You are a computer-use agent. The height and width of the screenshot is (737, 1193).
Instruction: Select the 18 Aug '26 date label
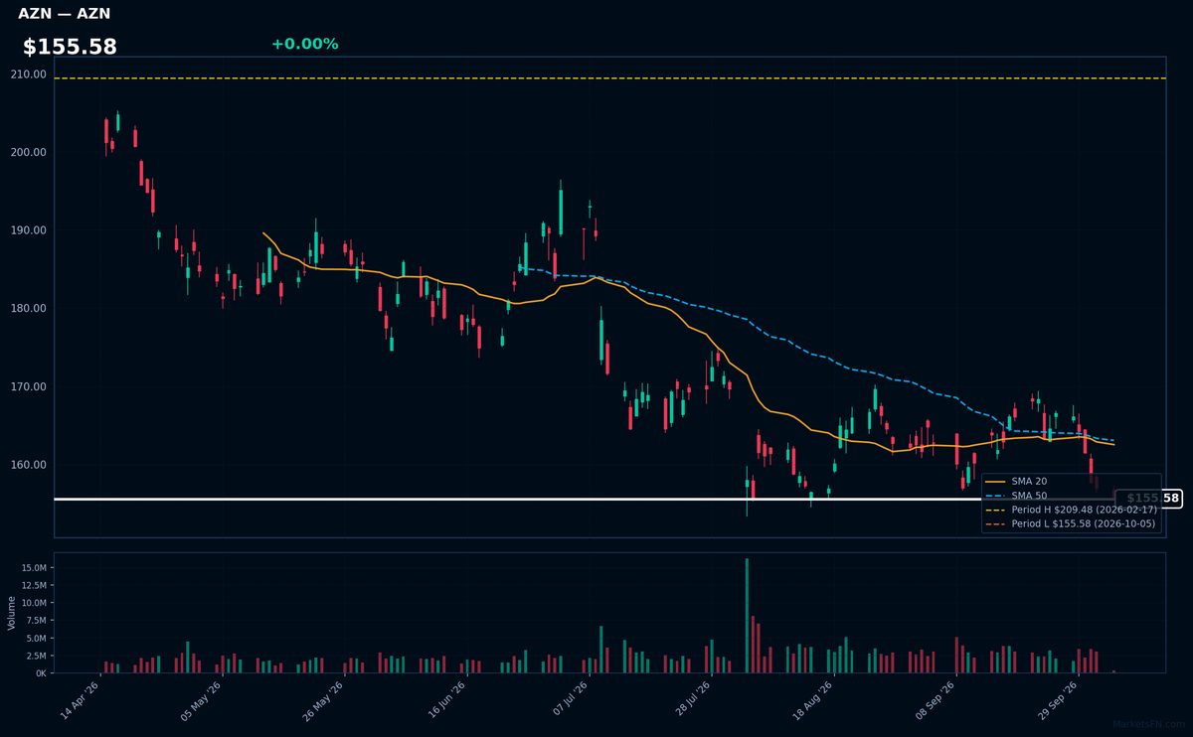[812, 701]
